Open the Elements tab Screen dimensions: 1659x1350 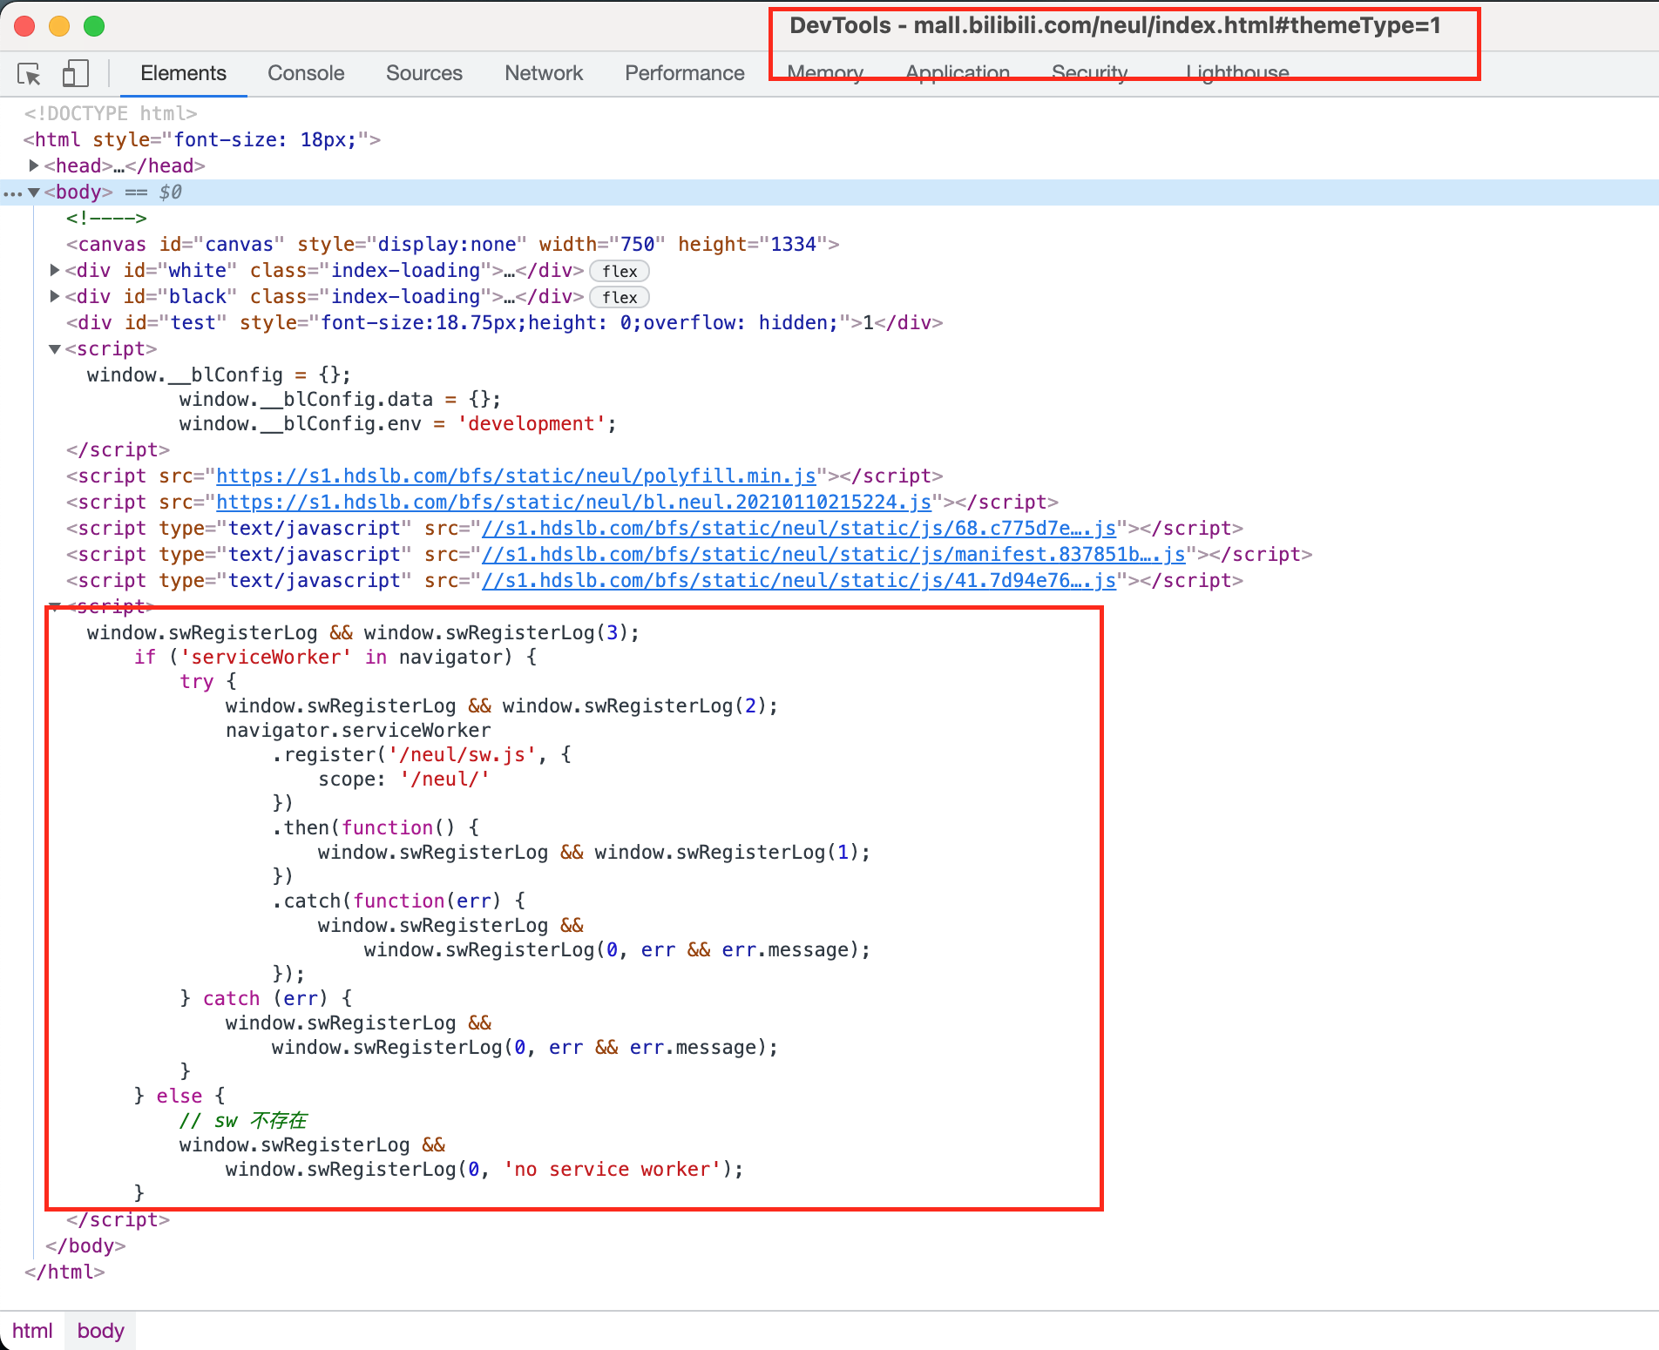(x=183, y=73)
